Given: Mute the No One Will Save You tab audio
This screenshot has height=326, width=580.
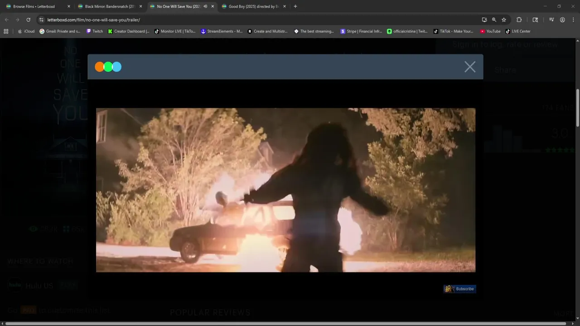Looking at the screenshot, I should (x=205, y=6).
